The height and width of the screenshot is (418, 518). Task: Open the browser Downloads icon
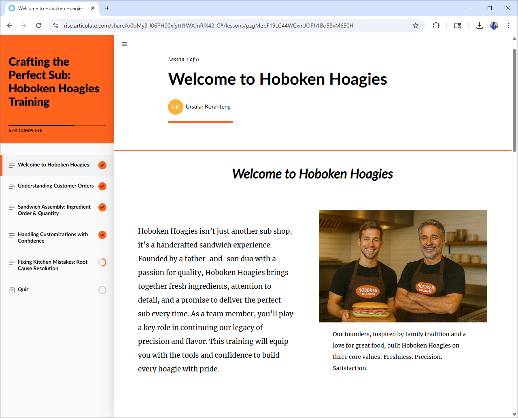click(x=479, y=26)
